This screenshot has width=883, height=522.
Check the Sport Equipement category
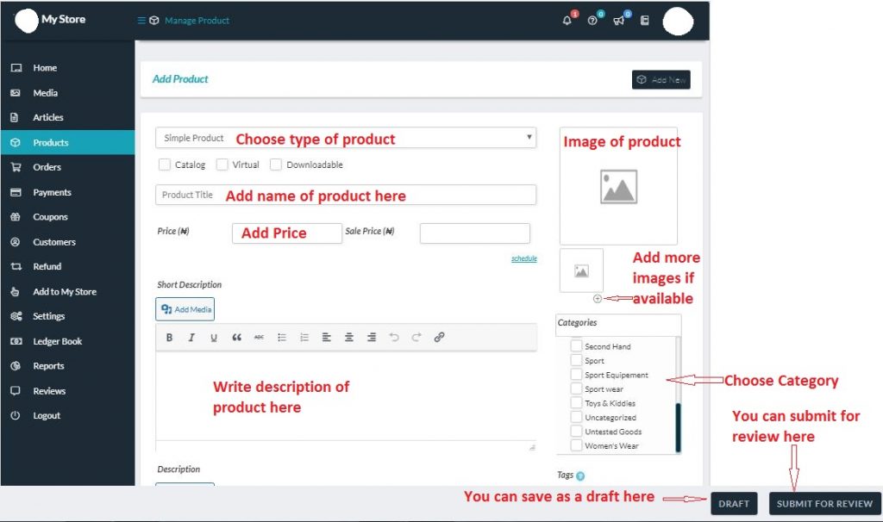(x=576, y=376)
